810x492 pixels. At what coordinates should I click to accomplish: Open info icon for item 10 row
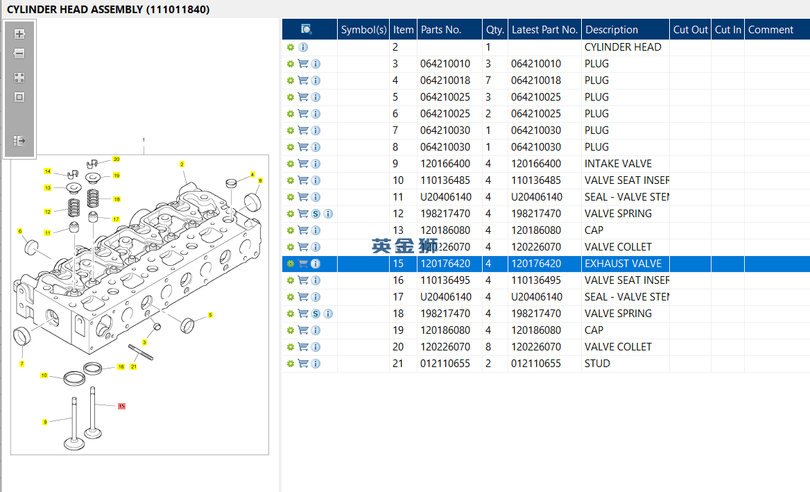pos(316,180)
